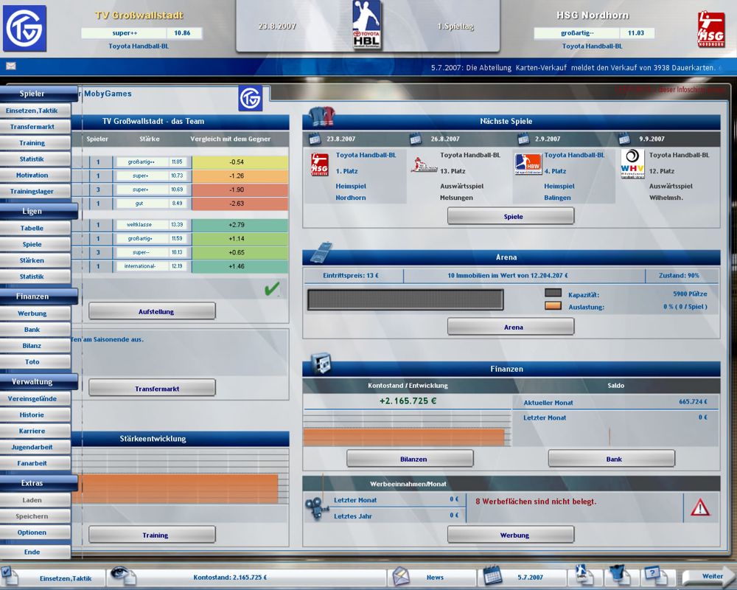Select the HBW Balingen club logo in next matches
The width and height of the screenshot is (737, 590).
[x=528, y=163]
